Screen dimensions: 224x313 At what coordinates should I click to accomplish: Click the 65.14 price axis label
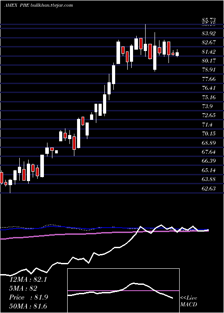[209, 170]
